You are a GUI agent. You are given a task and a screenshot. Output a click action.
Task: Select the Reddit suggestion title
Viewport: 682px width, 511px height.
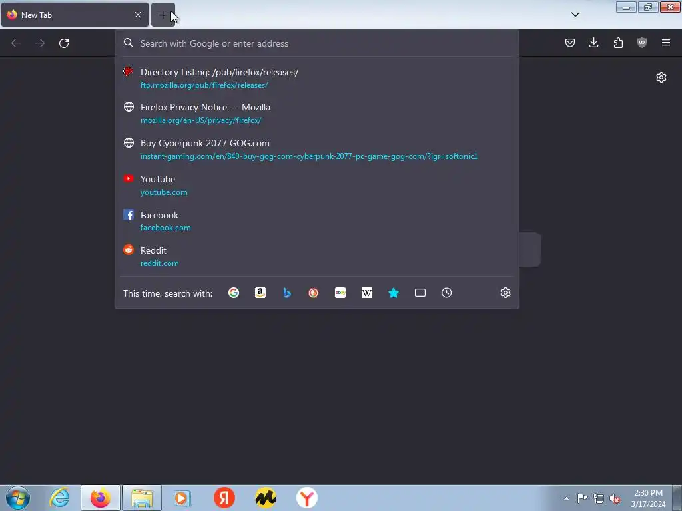[154, 250]
